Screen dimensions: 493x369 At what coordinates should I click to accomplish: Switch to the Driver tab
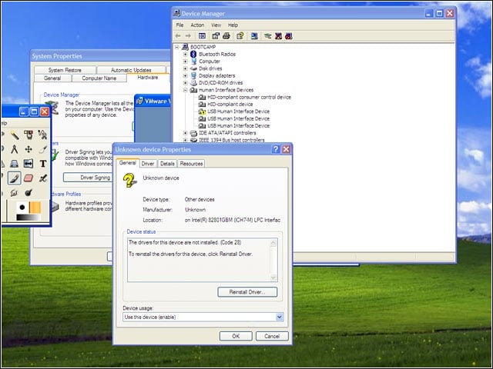(148, 164)
